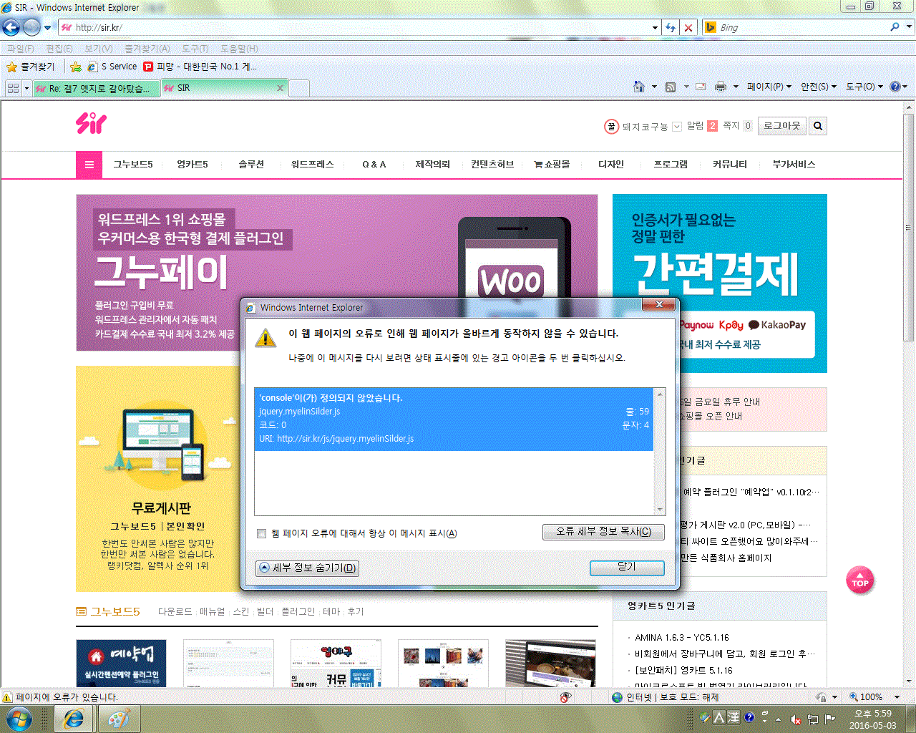This screenshot has width=916, height=733.
Task: Click the pink TOP scroll button
Action: (859, 580)
